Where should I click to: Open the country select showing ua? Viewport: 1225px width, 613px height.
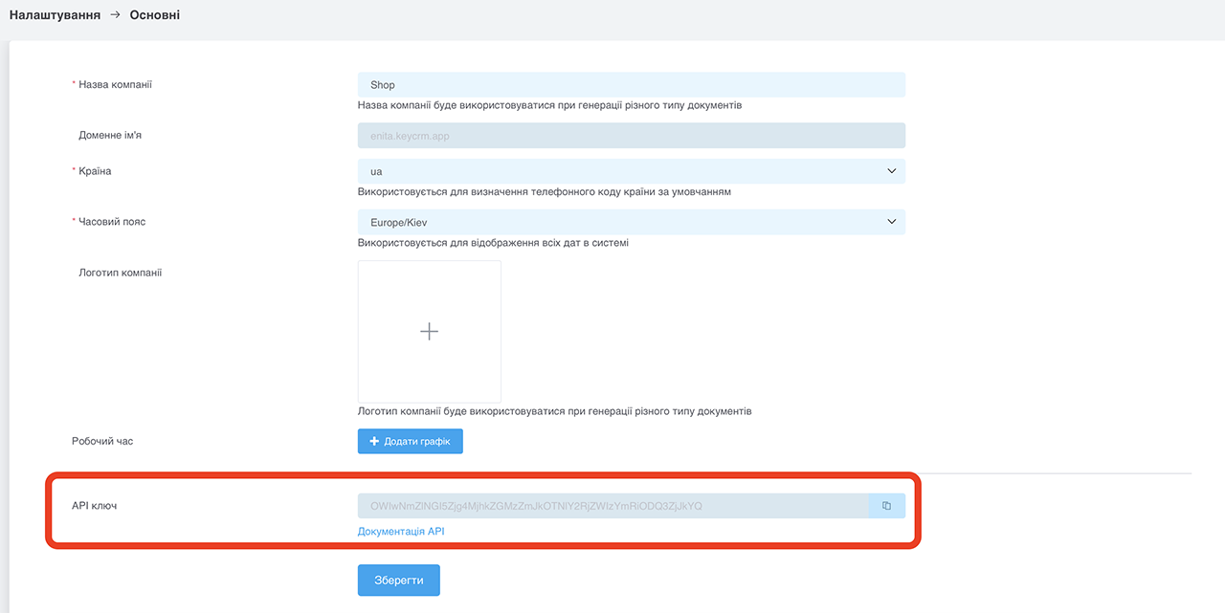click(632, 171)
